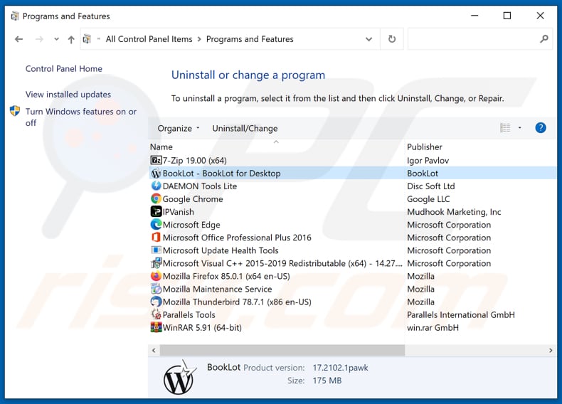The height and width of the screenshot is (404, 562).
Task: Click the Google Chrome icon
Action: tap(156, 199)
